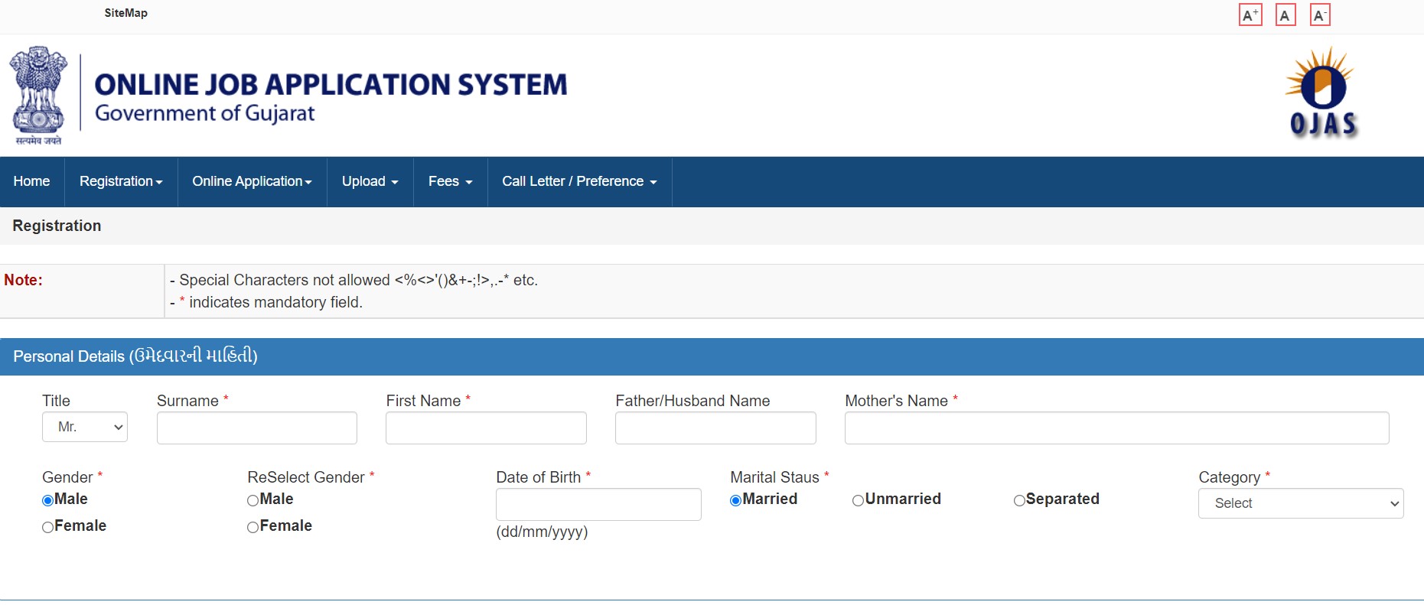Open the Fees dropdown menu
This screenshot has width=1424, height=605.
pos(450,181)
